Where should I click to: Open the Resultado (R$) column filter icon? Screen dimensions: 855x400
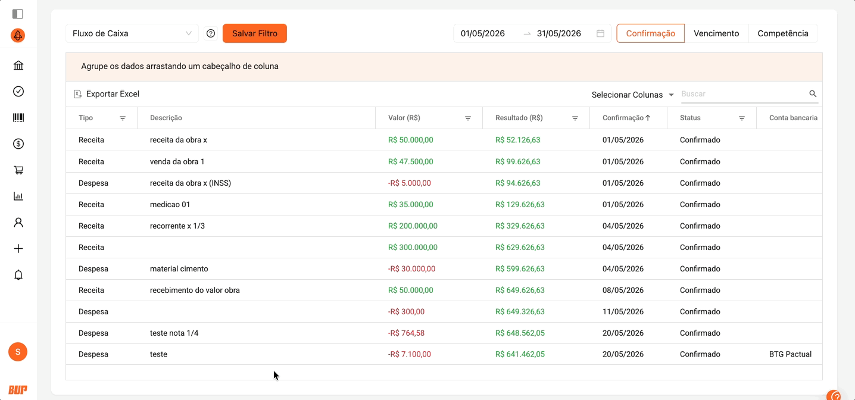point(575,118)
